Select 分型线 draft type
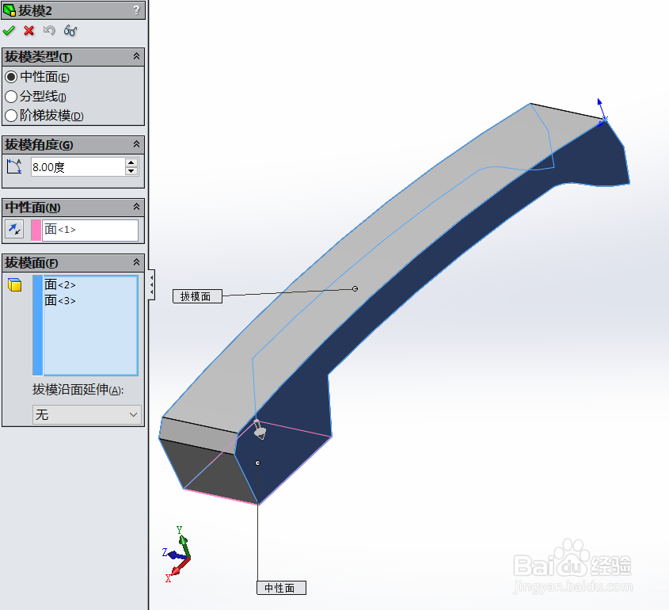Image resolution: width=669 pixels, height=610 pixels. coord(11,97)
